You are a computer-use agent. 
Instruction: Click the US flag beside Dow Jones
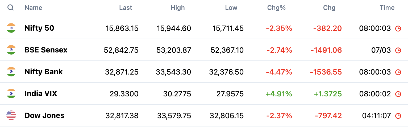11,116
